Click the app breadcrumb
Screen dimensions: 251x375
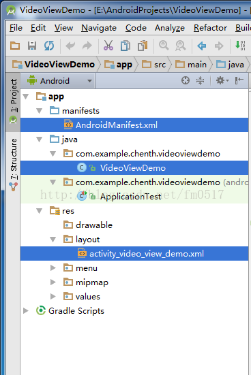(118, 65)
